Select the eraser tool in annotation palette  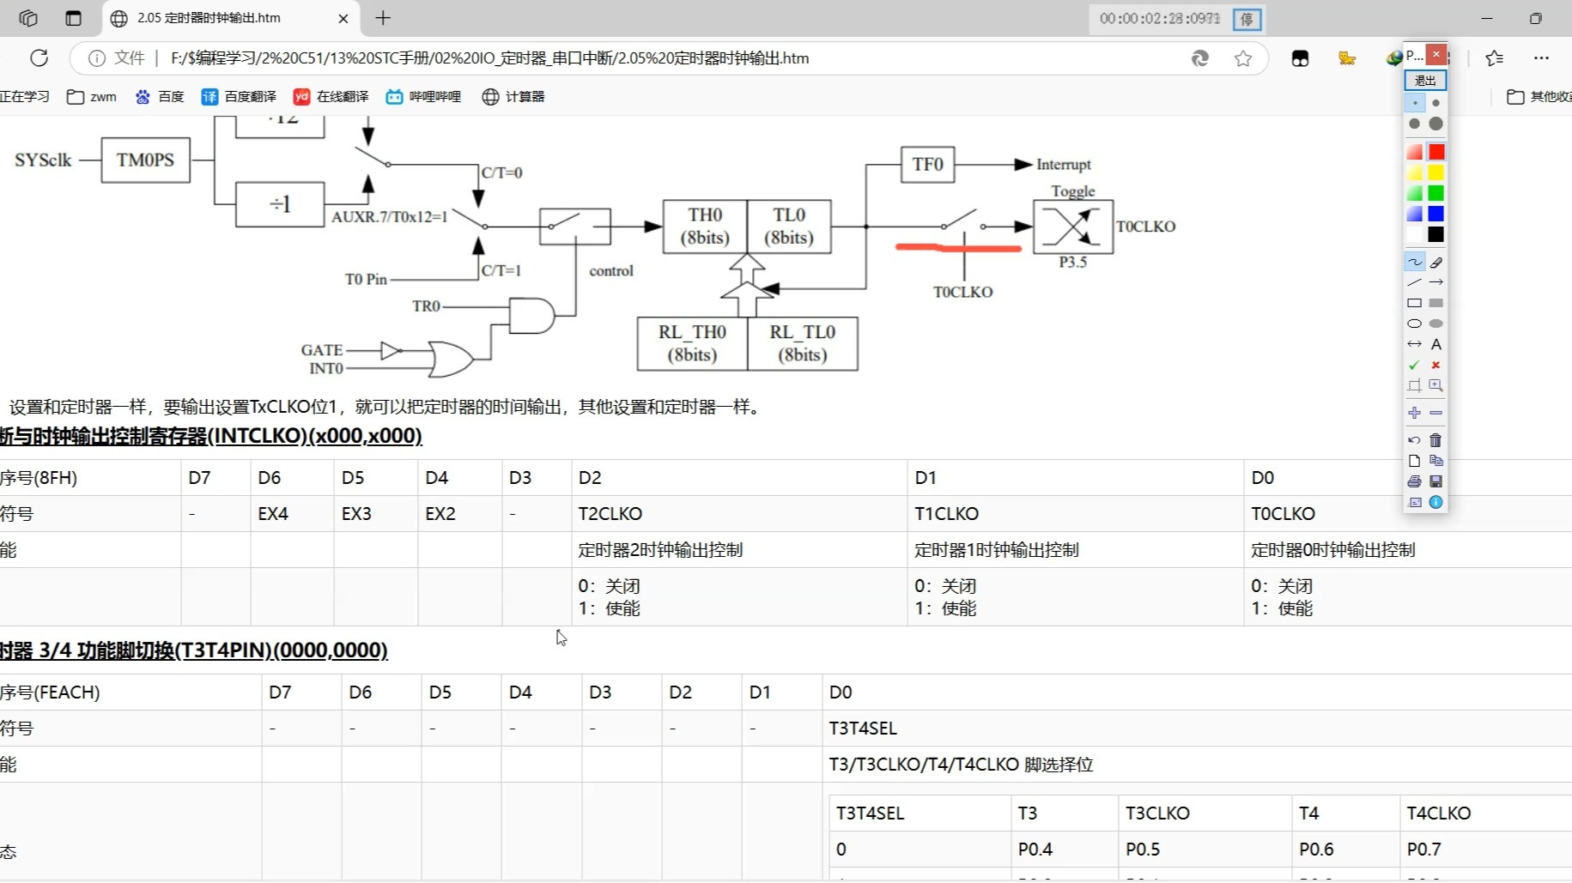(x=1436, y=262)
